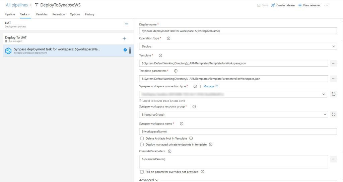Open the workspace connection type dropdown

pos(233,94)
